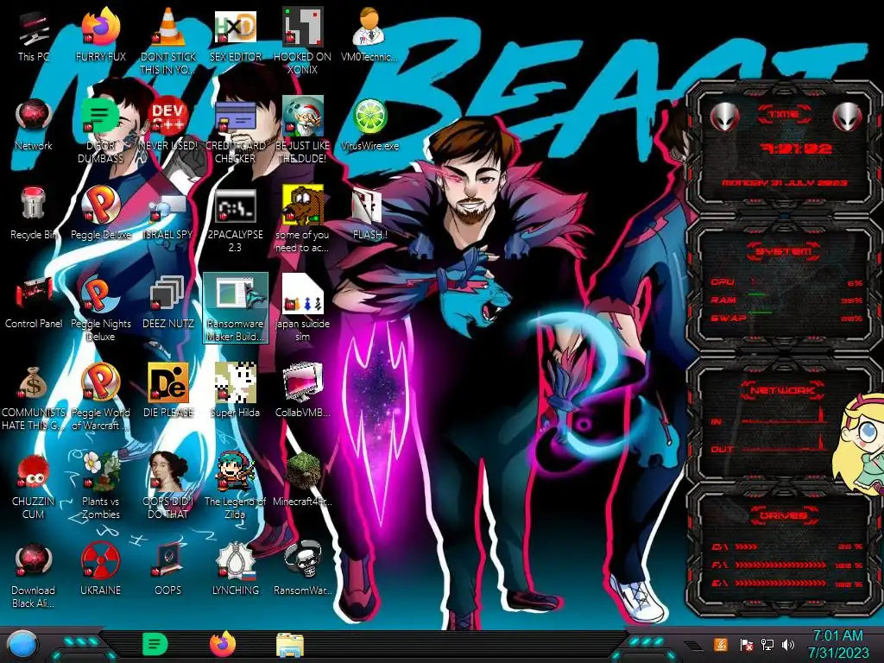Screen dimensions: 884x663
Task: Click the left alien head in TIME widget
Action: [725, 117]
